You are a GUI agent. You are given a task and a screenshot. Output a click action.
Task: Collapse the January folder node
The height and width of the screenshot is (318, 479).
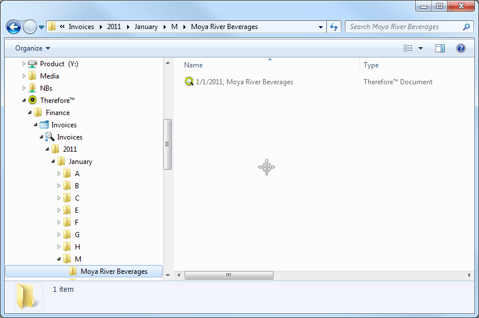click(53, 162)
